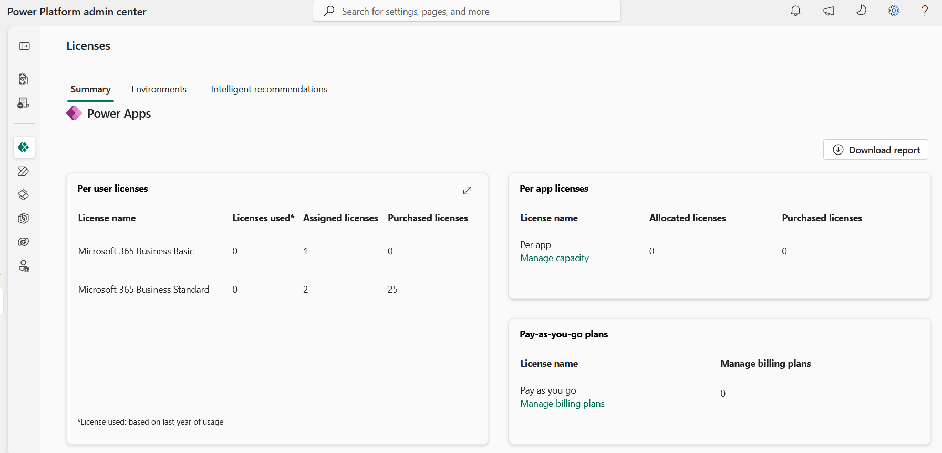The width and height of the screenshot is (942, 453).
Task: Expand the Per user licenses card
Action: tap(467, 190)
